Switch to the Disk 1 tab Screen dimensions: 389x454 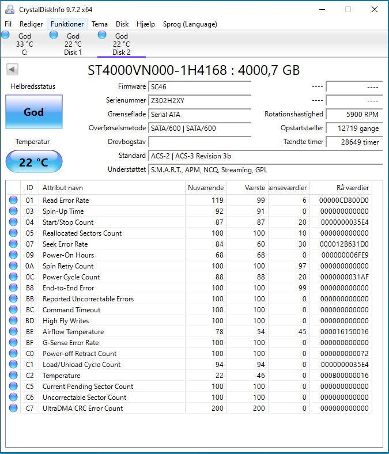[73, 44]
